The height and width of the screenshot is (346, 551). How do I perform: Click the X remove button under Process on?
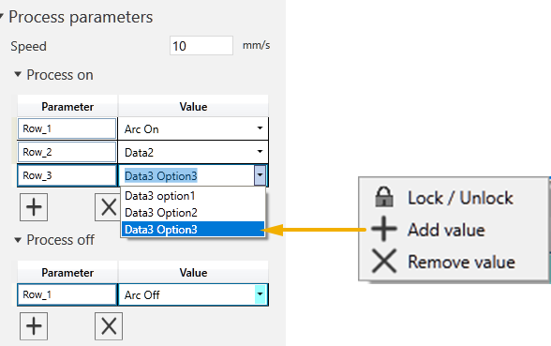point(108,207)
